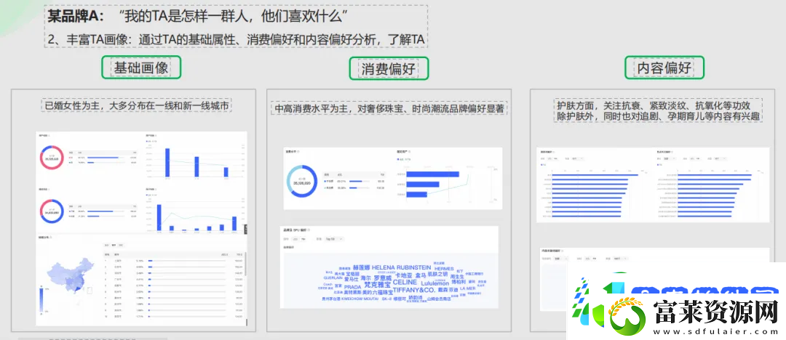Screen dimensions: 786x340
Task: Click 卡地亚 in the brand word cloud
Action: (403, 275)
